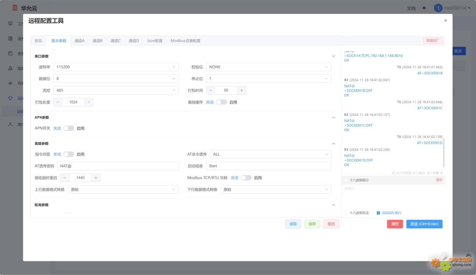Switch to the 通道A tab
Image resolution: width=476 pixels, height=275 pixels.
tap(80, 41)
